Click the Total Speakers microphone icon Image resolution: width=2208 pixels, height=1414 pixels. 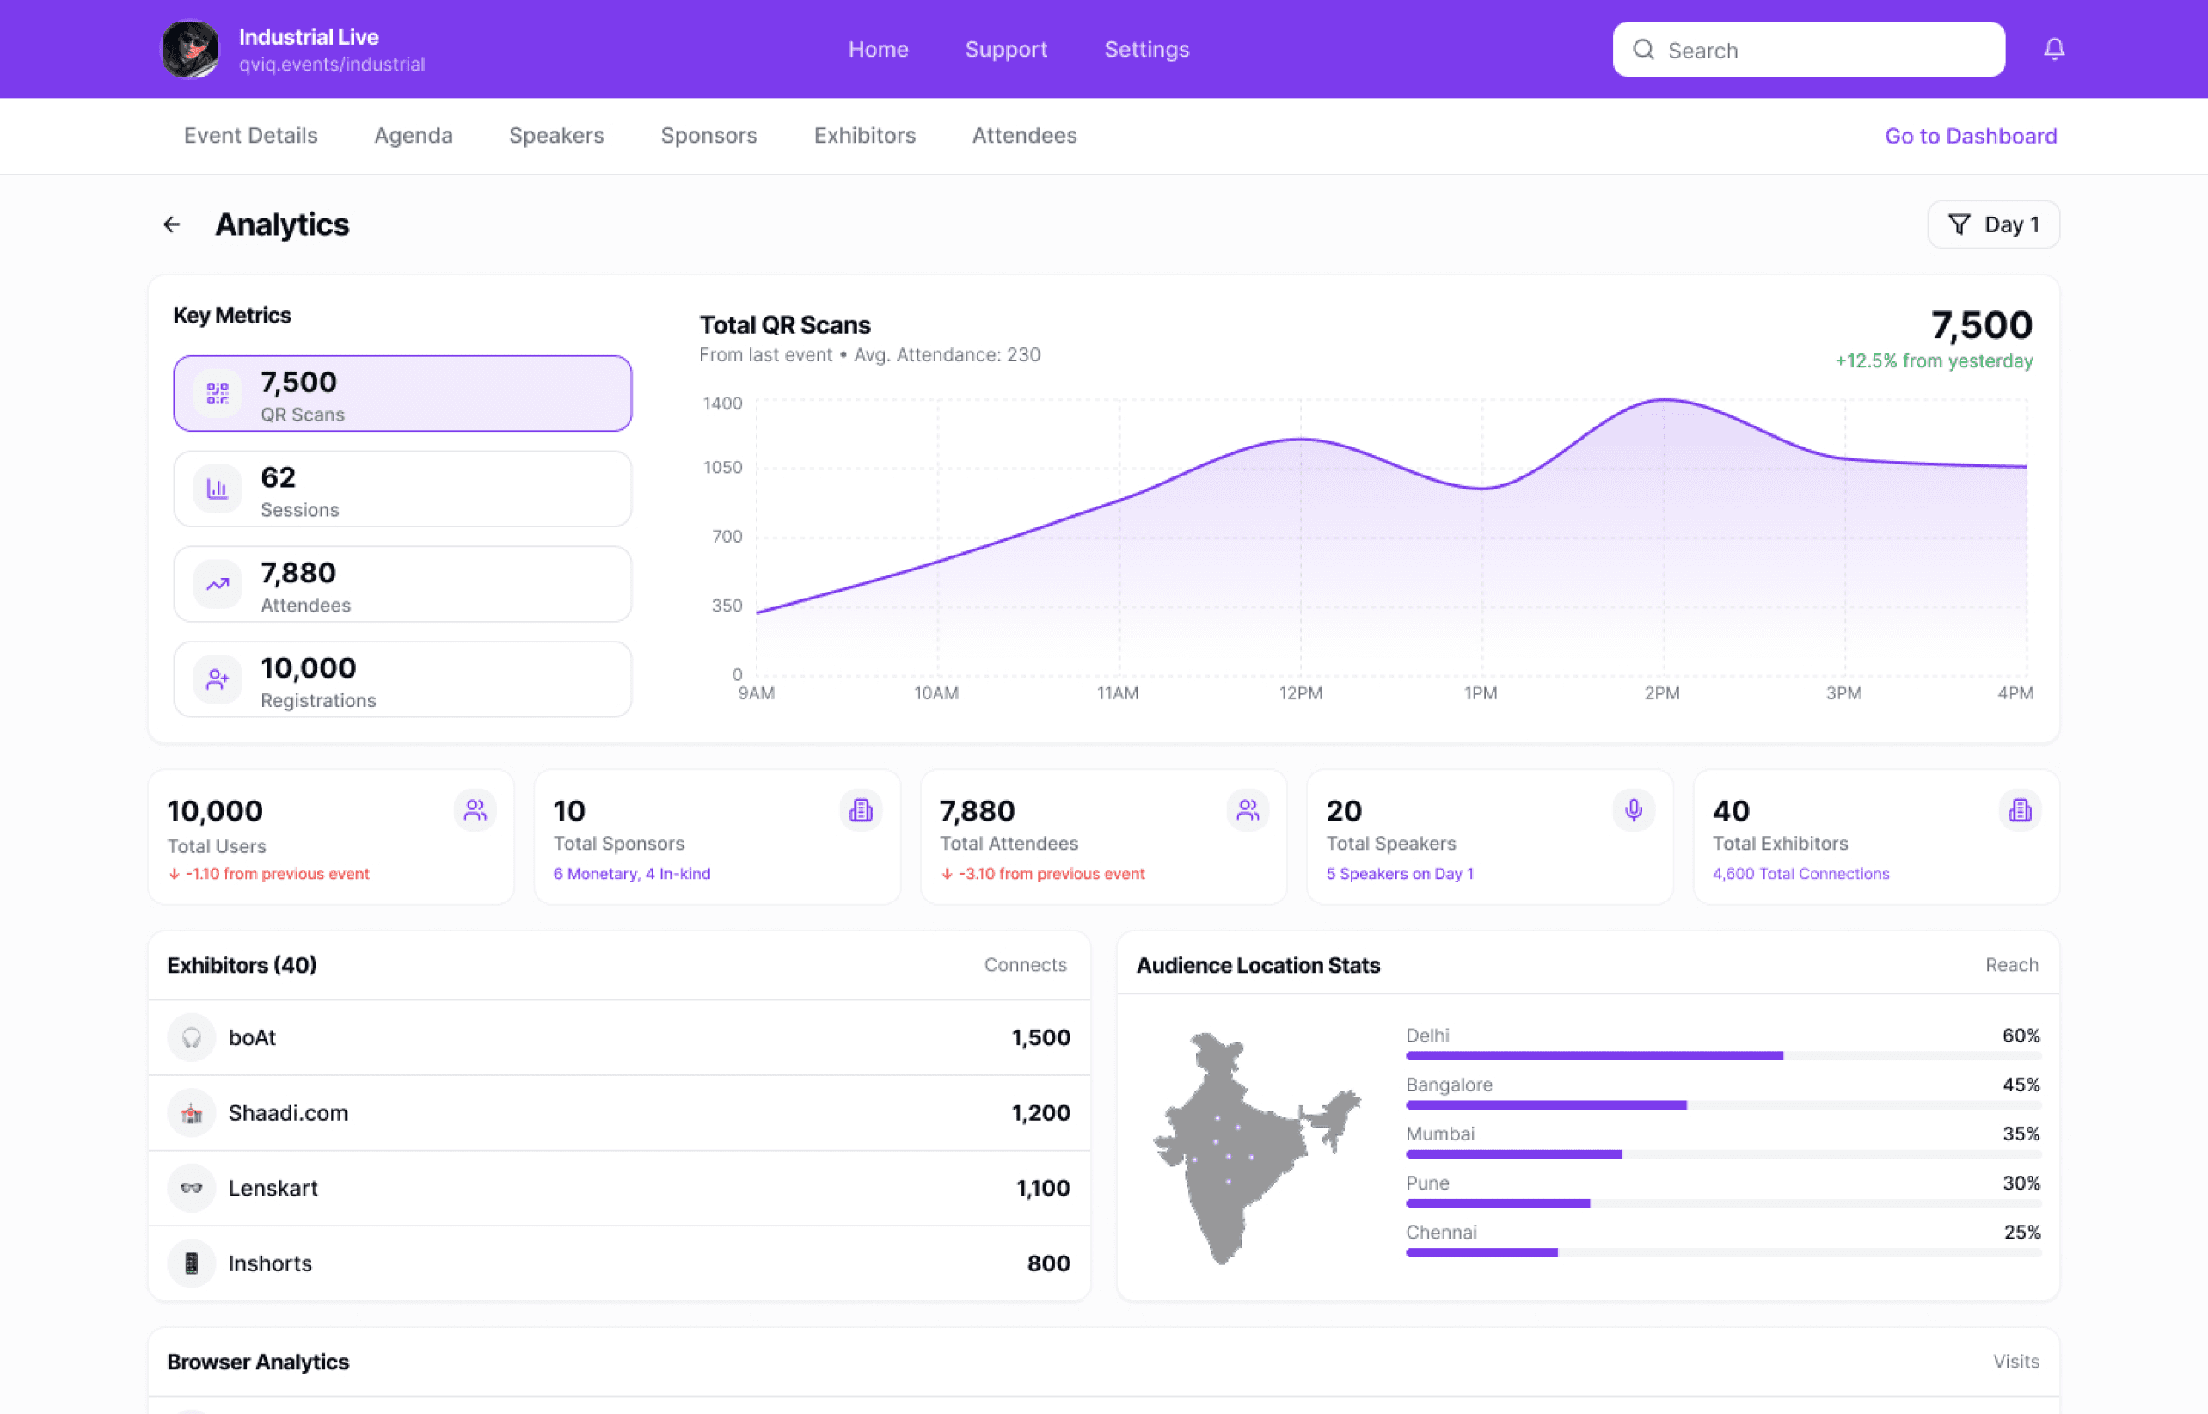tap(1634, 810)
